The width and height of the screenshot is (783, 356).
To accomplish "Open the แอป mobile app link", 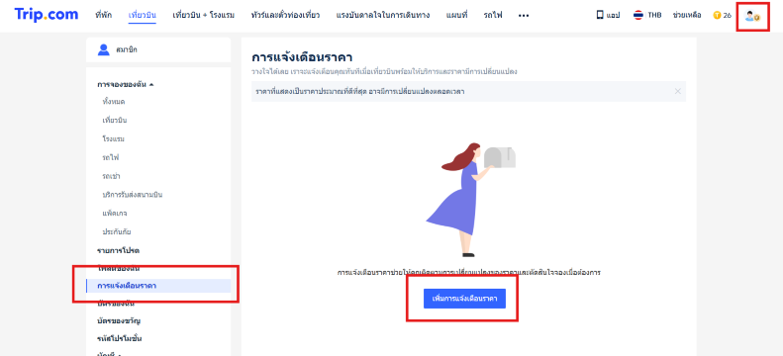I will click(608, 15).
